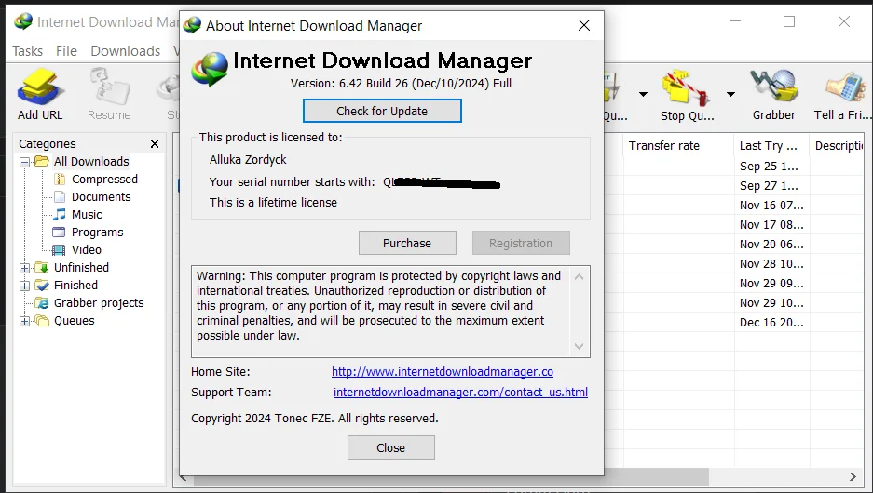Click the Finished folder icon

click(x=42, y=286)
